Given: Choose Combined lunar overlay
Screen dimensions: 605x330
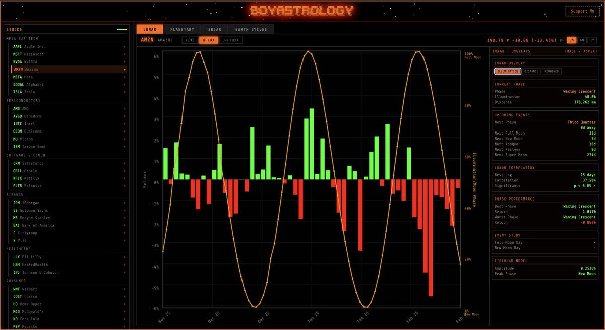Looking at the screenshot, I should click(x=551, y=71).
